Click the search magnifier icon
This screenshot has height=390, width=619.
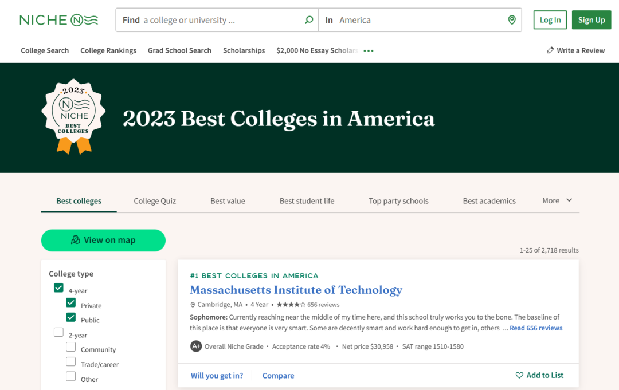[309, 20]
